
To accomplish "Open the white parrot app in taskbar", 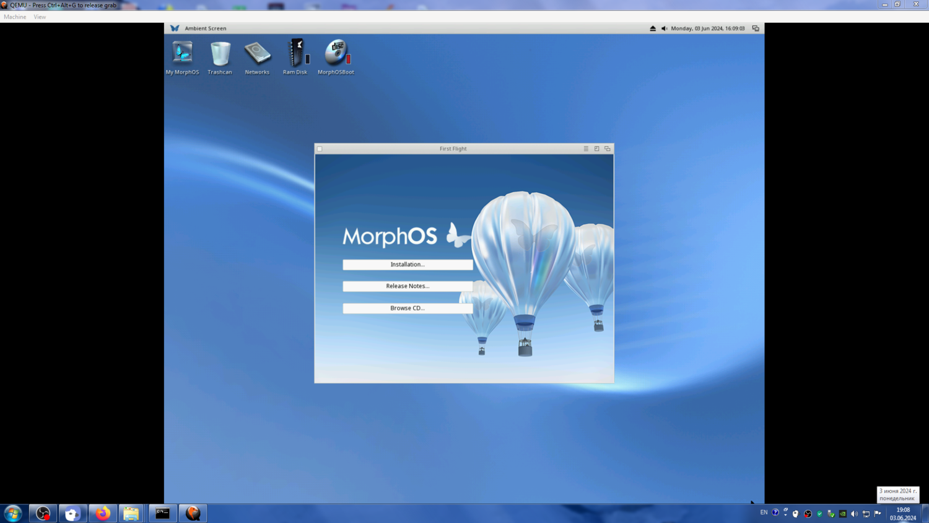I will coord(72,513).
